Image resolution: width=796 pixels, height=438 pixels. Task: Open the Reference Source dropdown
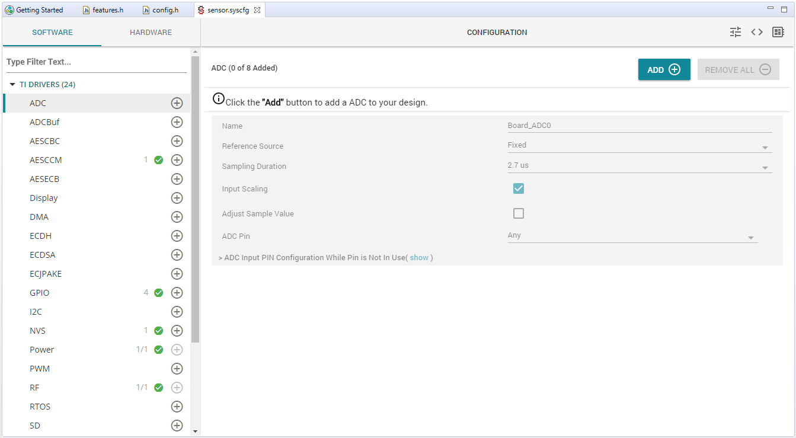(640, 146)
